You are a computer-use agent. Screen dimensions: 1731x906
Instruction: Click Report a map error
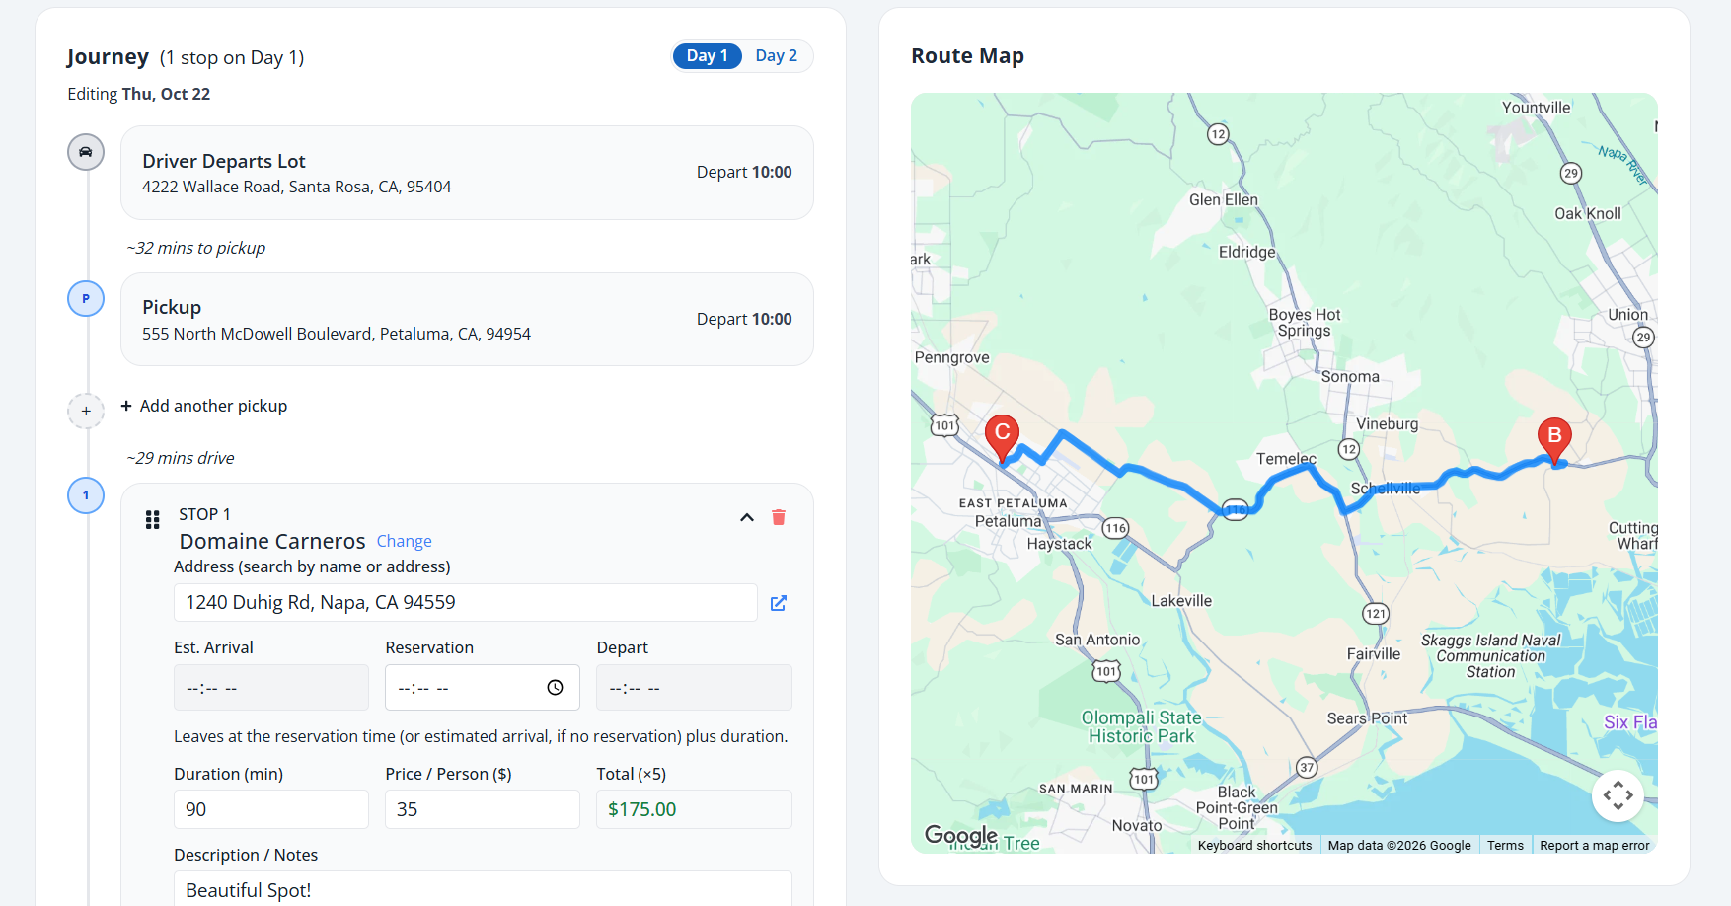click(1594, 846)
